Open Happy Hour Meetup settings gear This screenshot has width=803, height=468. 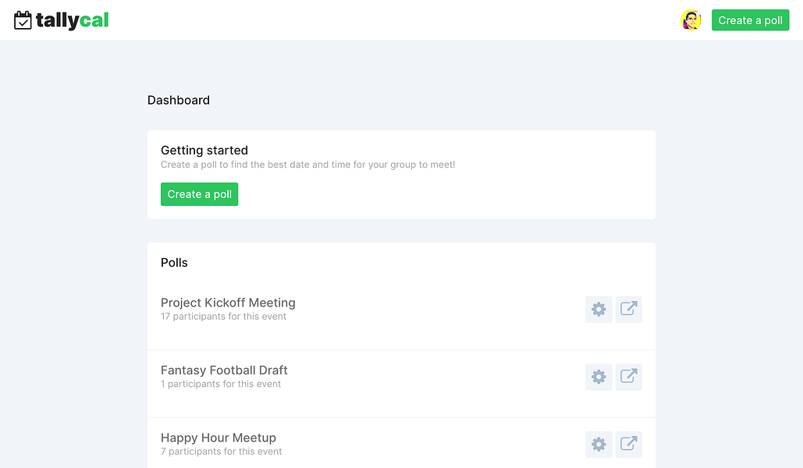(x=599, y=445)
